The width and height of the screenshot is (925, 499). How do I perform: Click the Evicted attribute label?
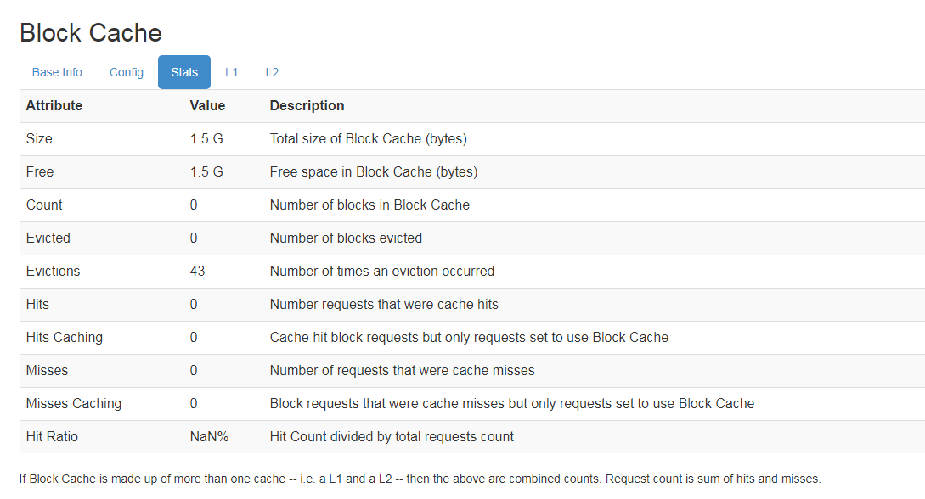pyautogui.click(x=48, y=238)
